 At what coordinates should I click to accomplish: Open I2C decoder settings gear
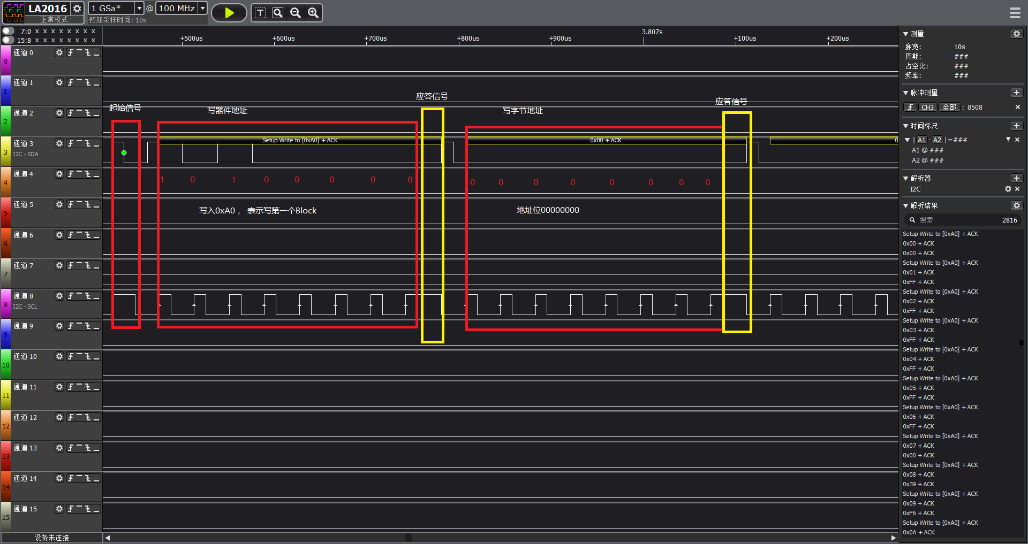(1008, 189)
